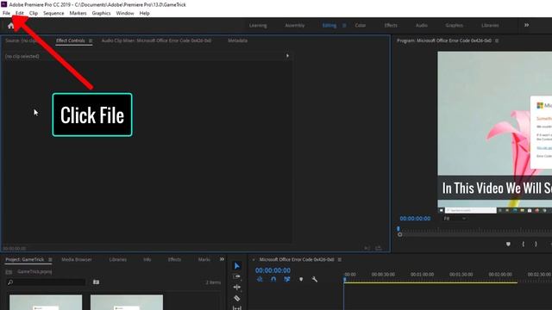
Task: Click the Program monitor zoom scroll handle
Action: click(400, 234)
